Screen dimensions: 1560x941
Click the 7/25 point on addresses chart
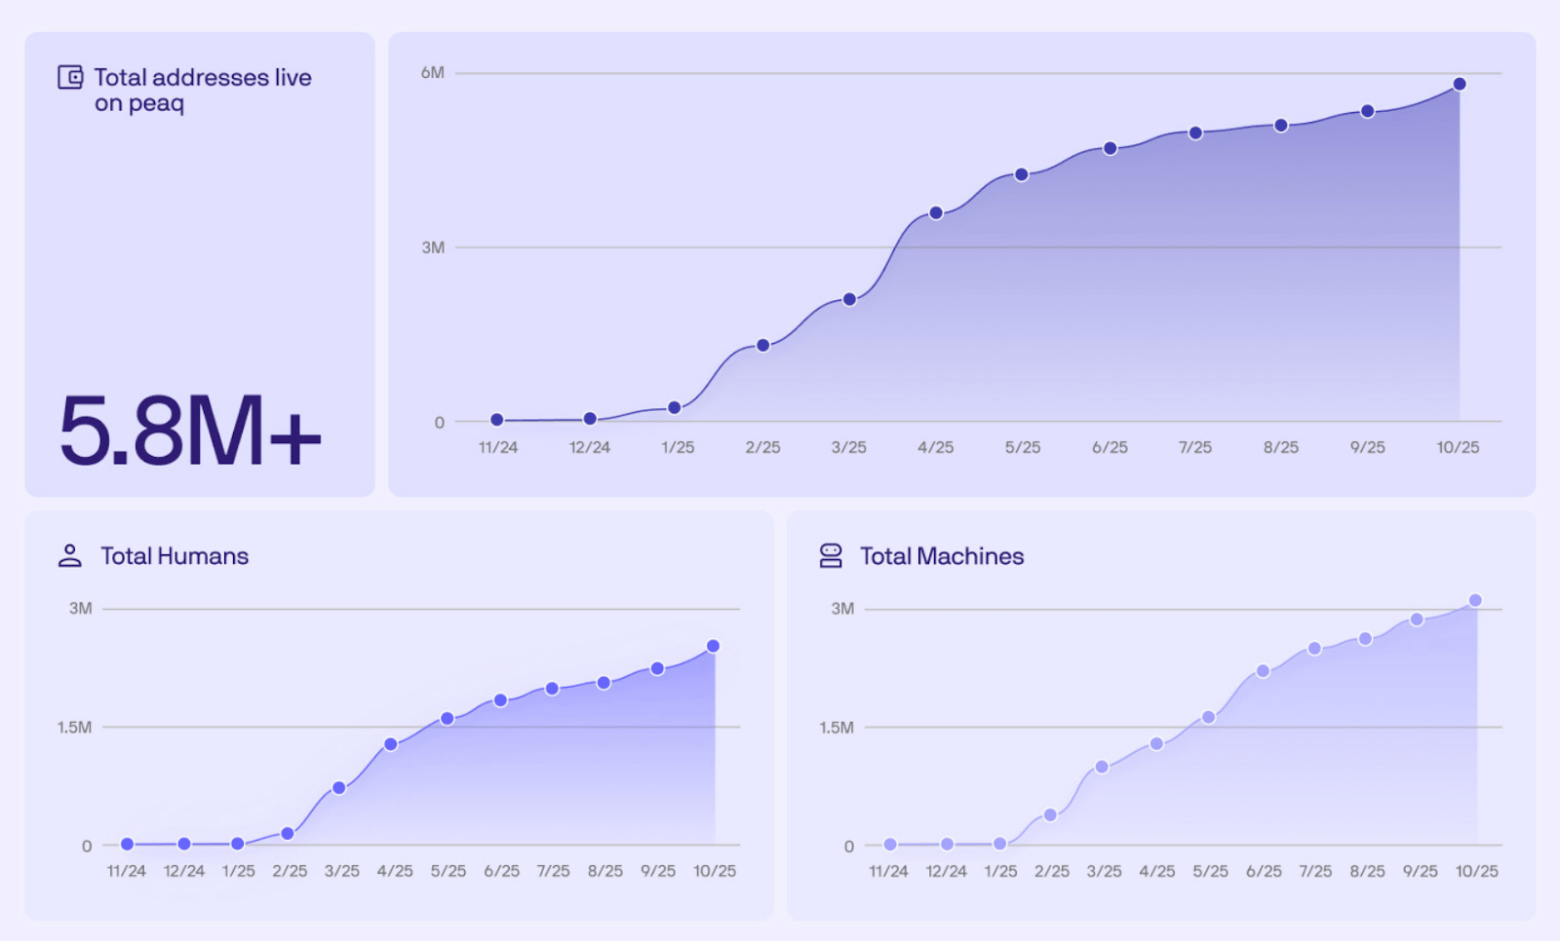1195,132
